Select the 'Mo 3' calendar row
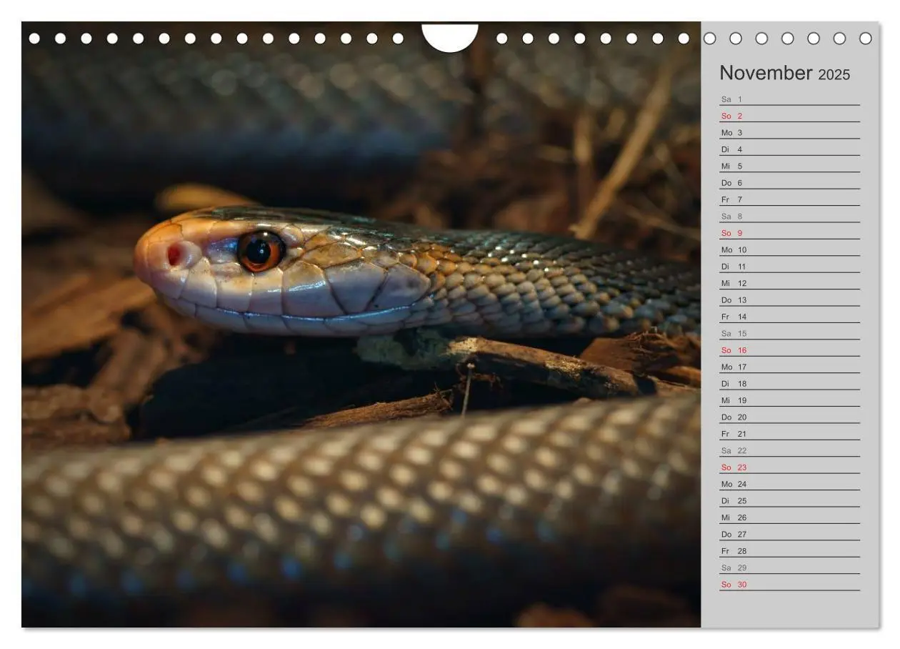 tap(789, 132)
